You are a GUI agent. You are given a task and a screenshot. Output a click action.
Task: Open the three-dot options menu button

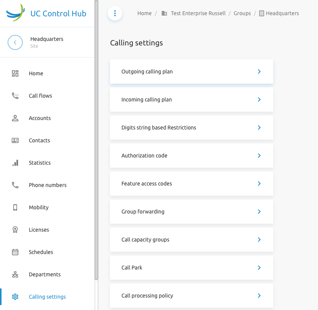[x=115, y=13]
